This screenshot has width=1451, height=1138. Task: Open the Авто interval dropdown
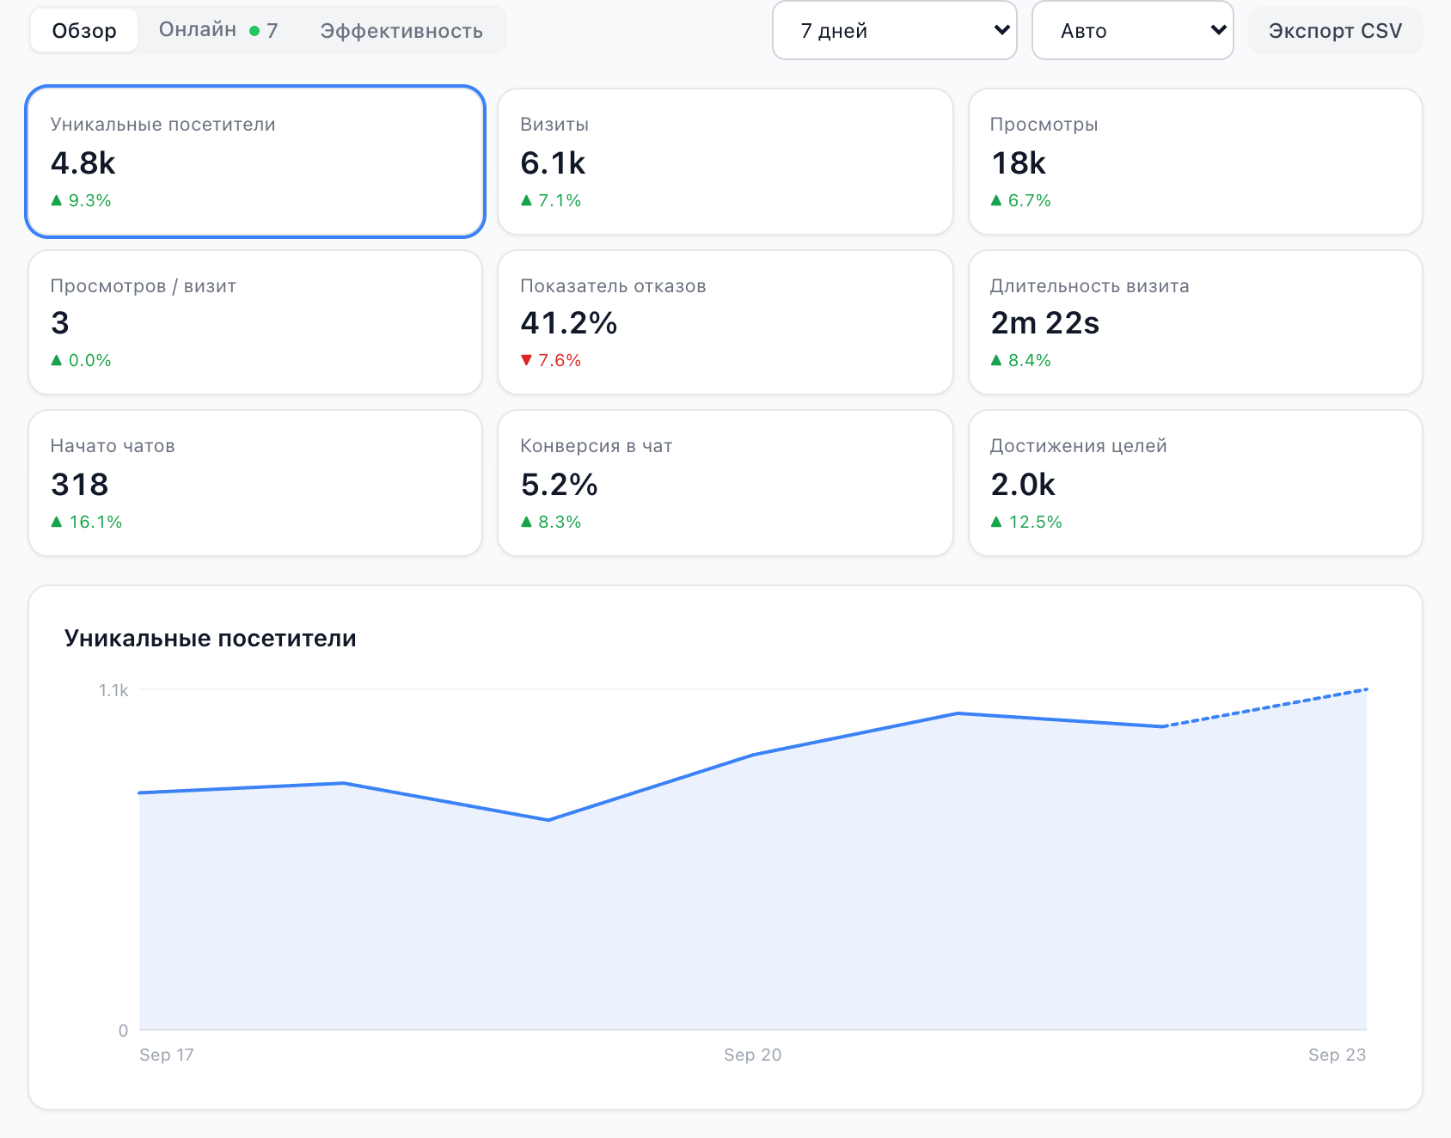(x=1133, y=31)
